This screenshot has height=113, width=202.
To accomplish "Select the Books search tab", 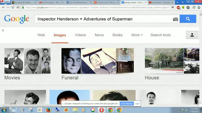I will (117, 35).
